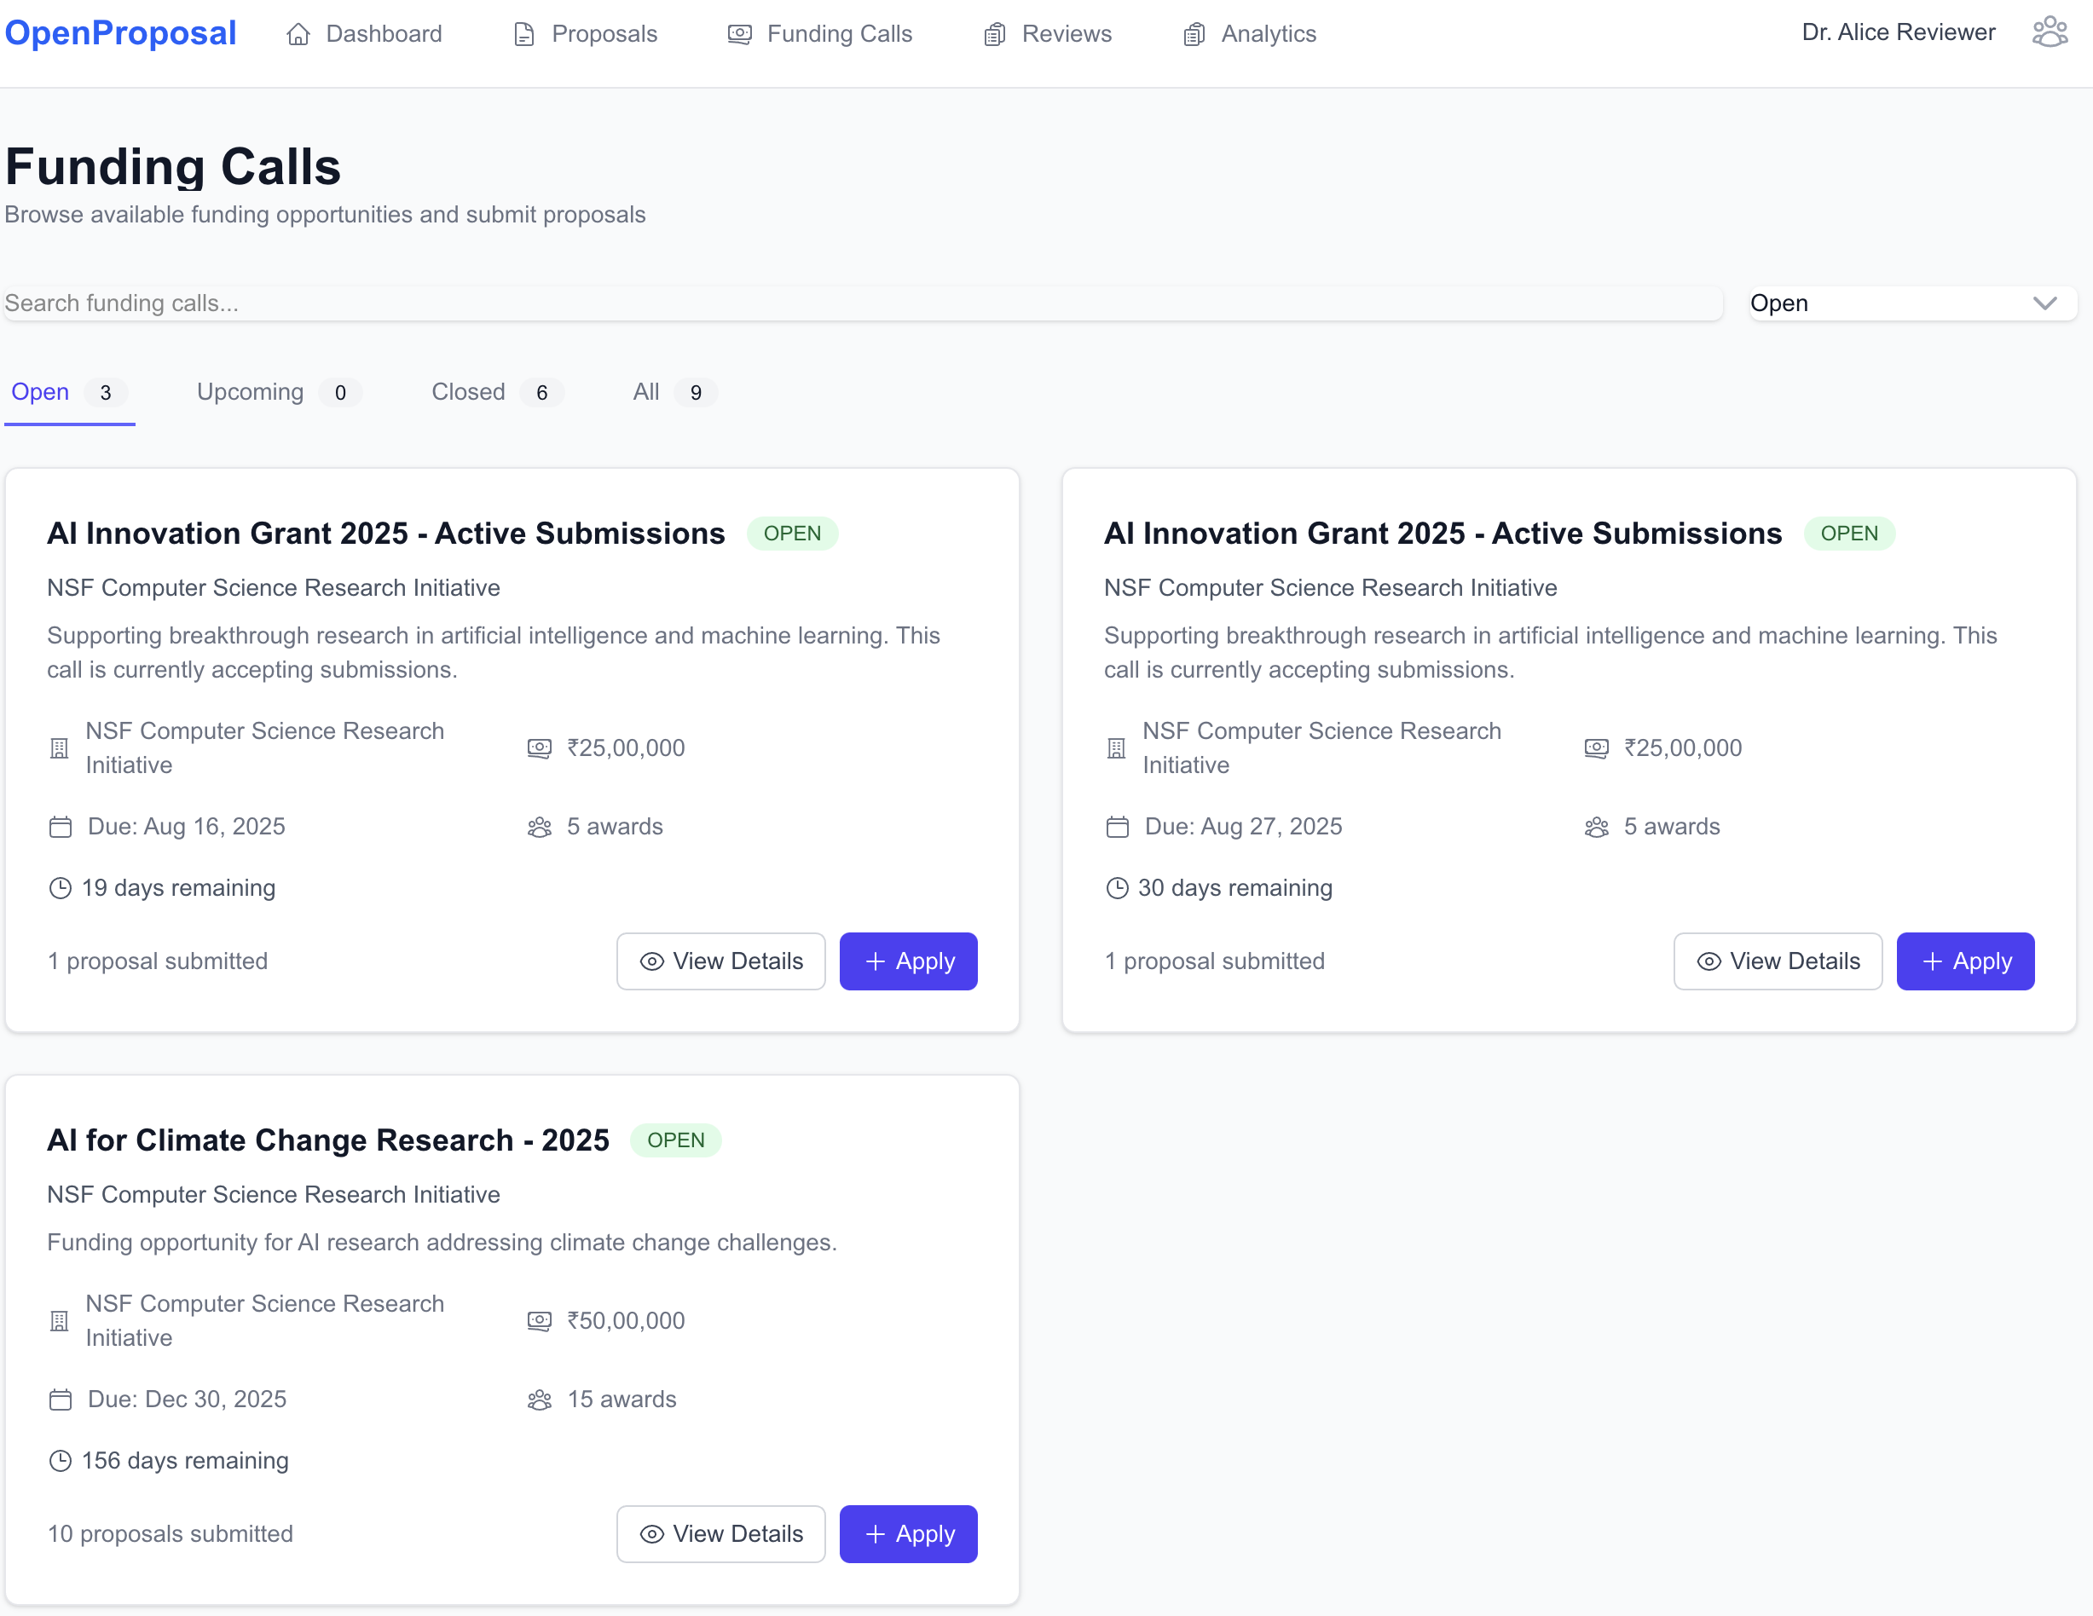This screenshot has width=2093, height=1616.
Task: Expand status dropdown via chevron arrow
Action: coord(2044,303)
